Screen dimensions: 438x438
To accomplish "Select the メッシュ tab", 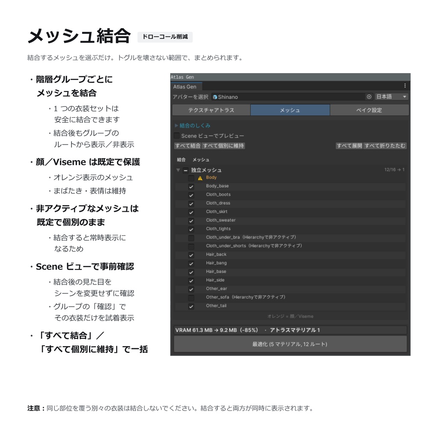I will [x=290, y=110].
